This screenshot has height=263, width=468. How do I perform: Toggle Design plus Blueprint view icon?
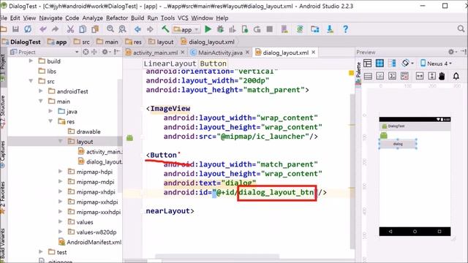392,64
